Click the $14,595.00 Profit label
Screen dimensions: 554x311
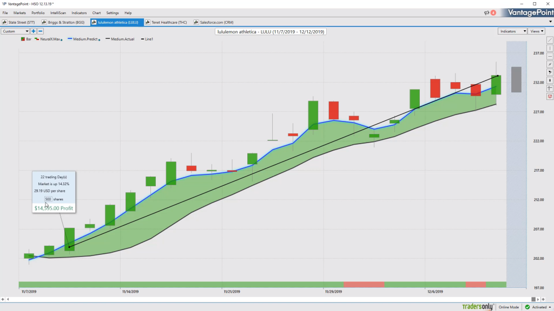coord(54,208)
